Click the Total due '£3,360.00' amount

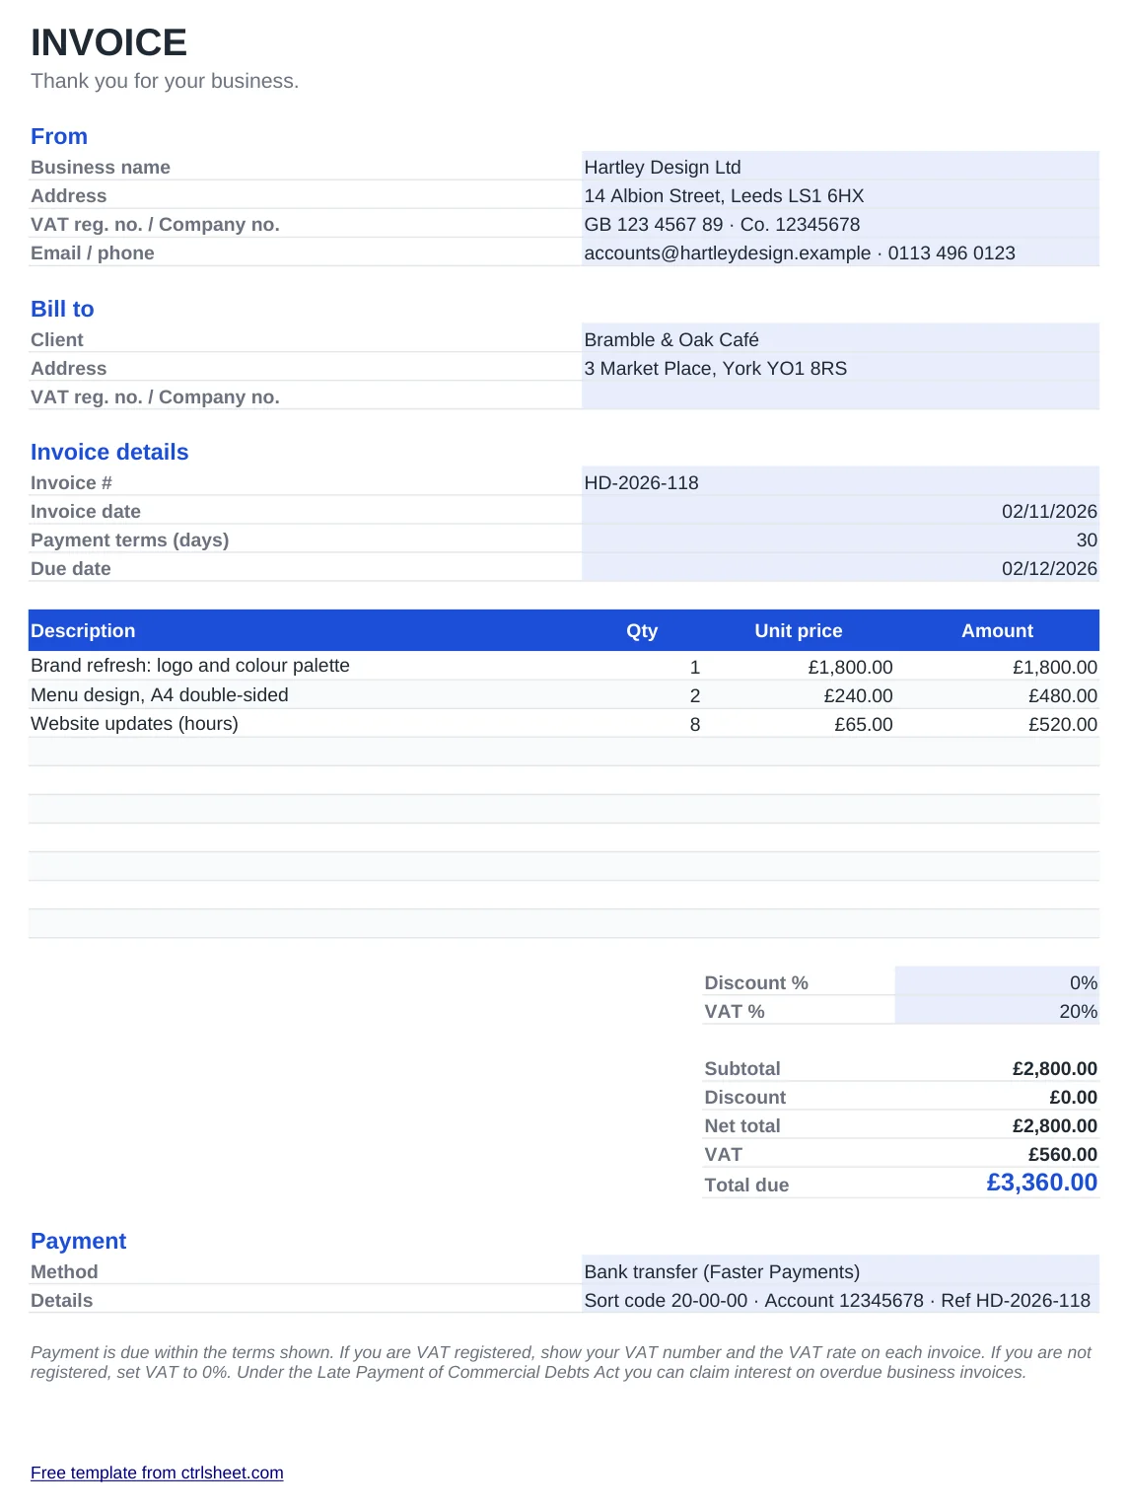point(1041,1182)
